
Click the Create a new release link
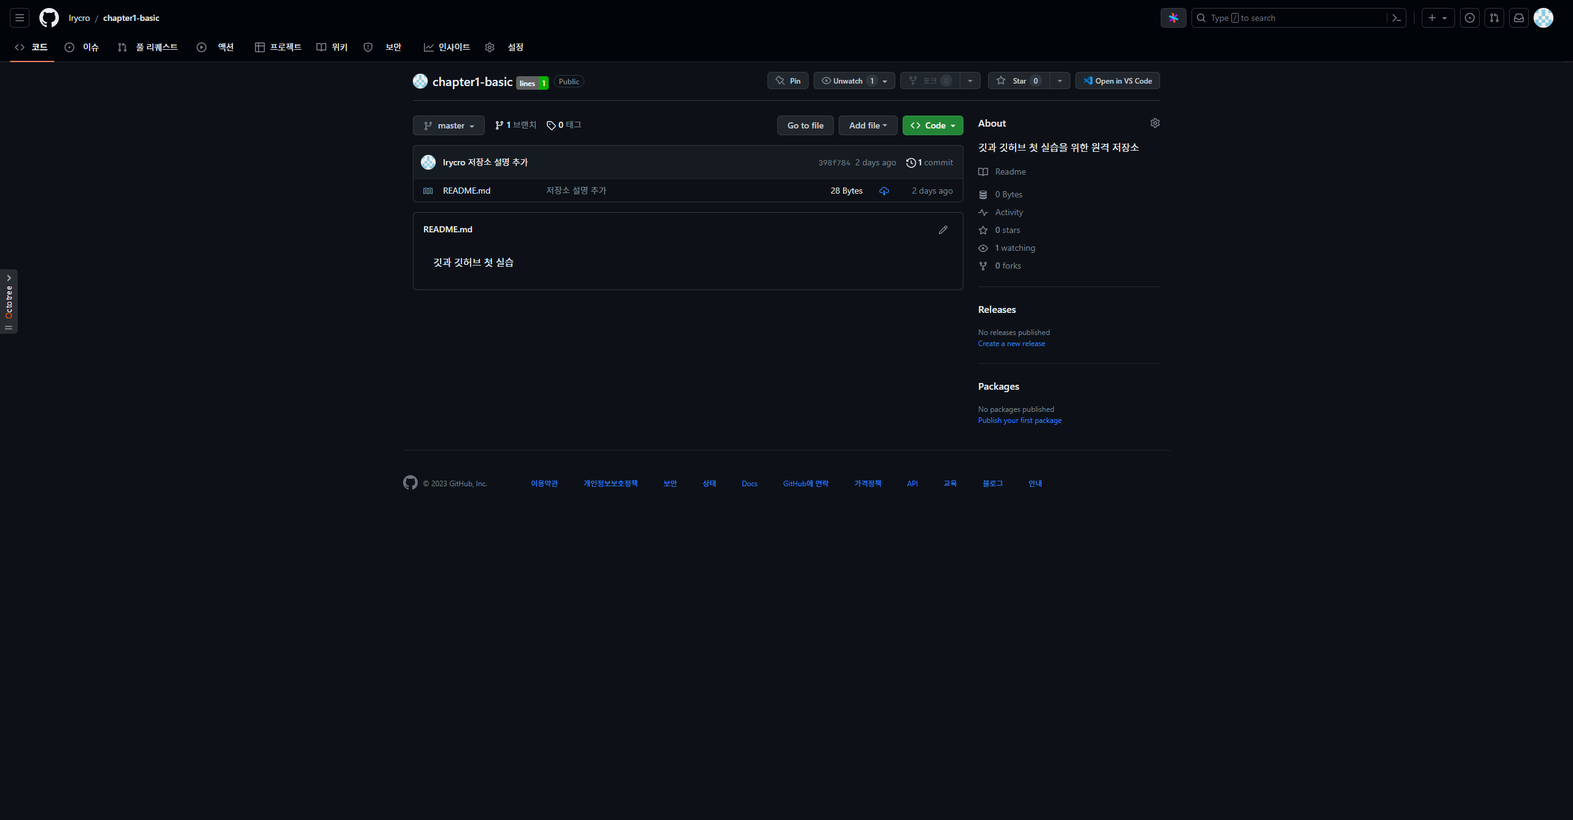(1011, 344)
